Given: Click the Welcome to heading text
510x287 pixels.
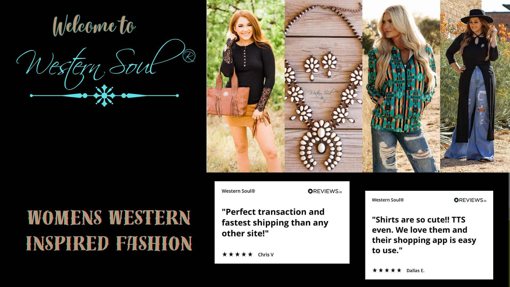Looking at the screenshot, I should tap(94, 26).
